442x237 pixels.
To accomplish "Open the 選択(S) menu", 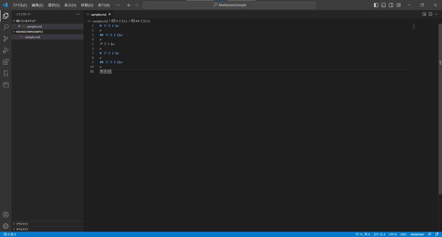I will (x=54, y=5).
